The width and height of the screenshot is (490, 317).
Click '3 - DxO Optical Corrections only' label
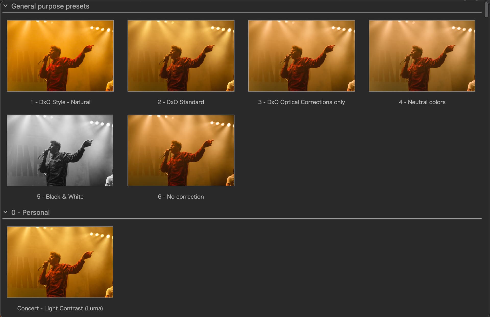[x=301, y=102]
